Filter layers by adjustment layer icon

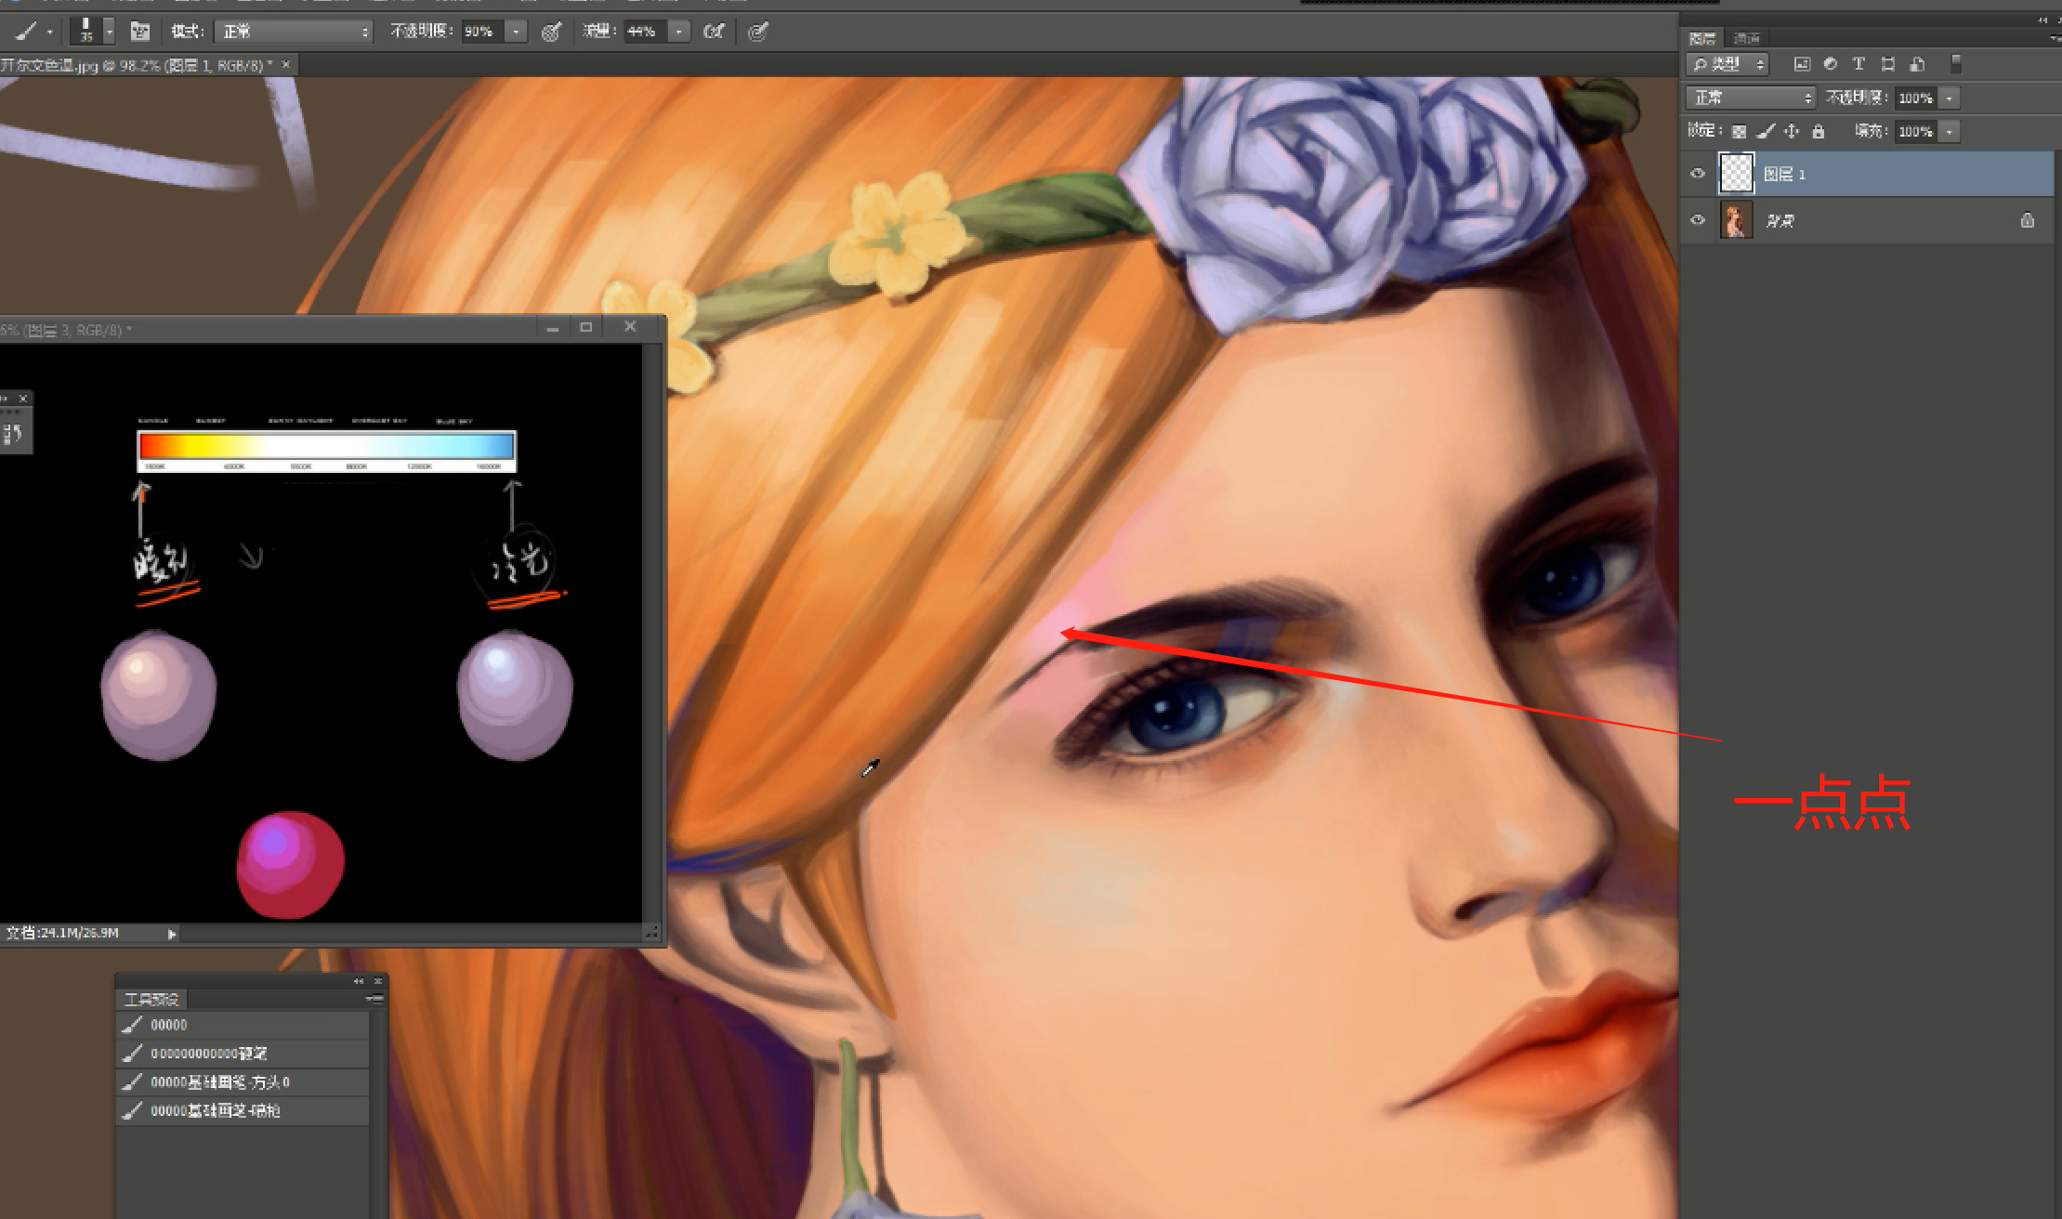[1831, 64]
